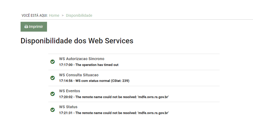Viewport: 253px width, 135px height.
Task: Select the WS Autorizacao Sincrono title
Action: point(82,59)
